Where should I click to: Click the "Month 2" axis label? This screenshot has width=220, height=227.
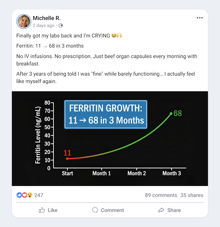(x=137, y=173)
